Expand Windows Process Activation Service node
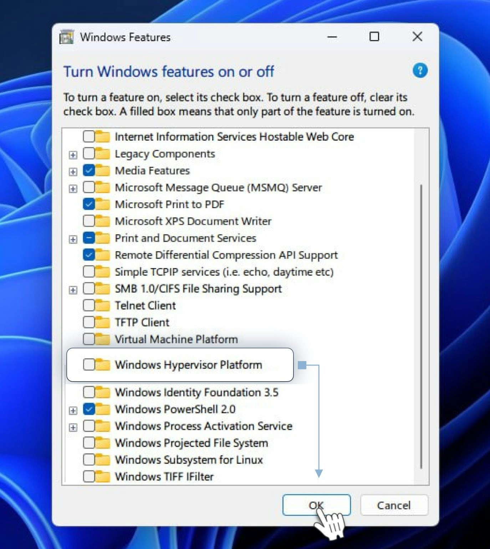 click(x=73, y=427)
